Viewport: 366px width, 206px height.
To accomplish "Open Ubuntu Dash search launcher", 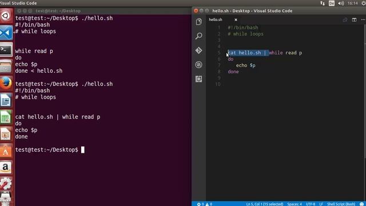I will coord(6,15).
